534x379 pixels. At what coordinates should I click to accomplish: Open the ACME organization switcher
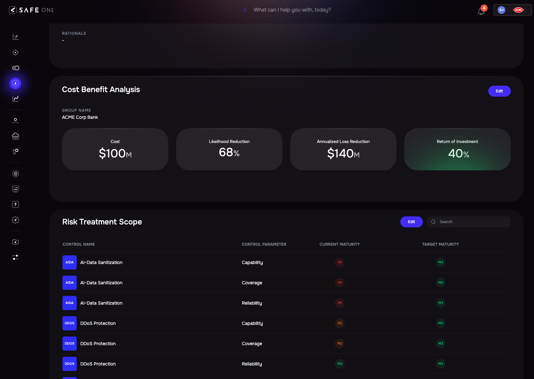[519, 10]
